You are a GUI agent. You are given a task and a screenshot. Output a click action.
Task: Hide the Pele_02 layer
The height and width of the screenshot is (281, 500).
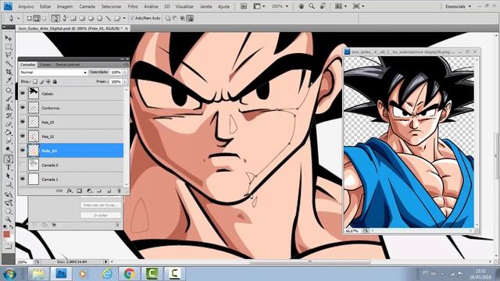(x=23, y=137)
